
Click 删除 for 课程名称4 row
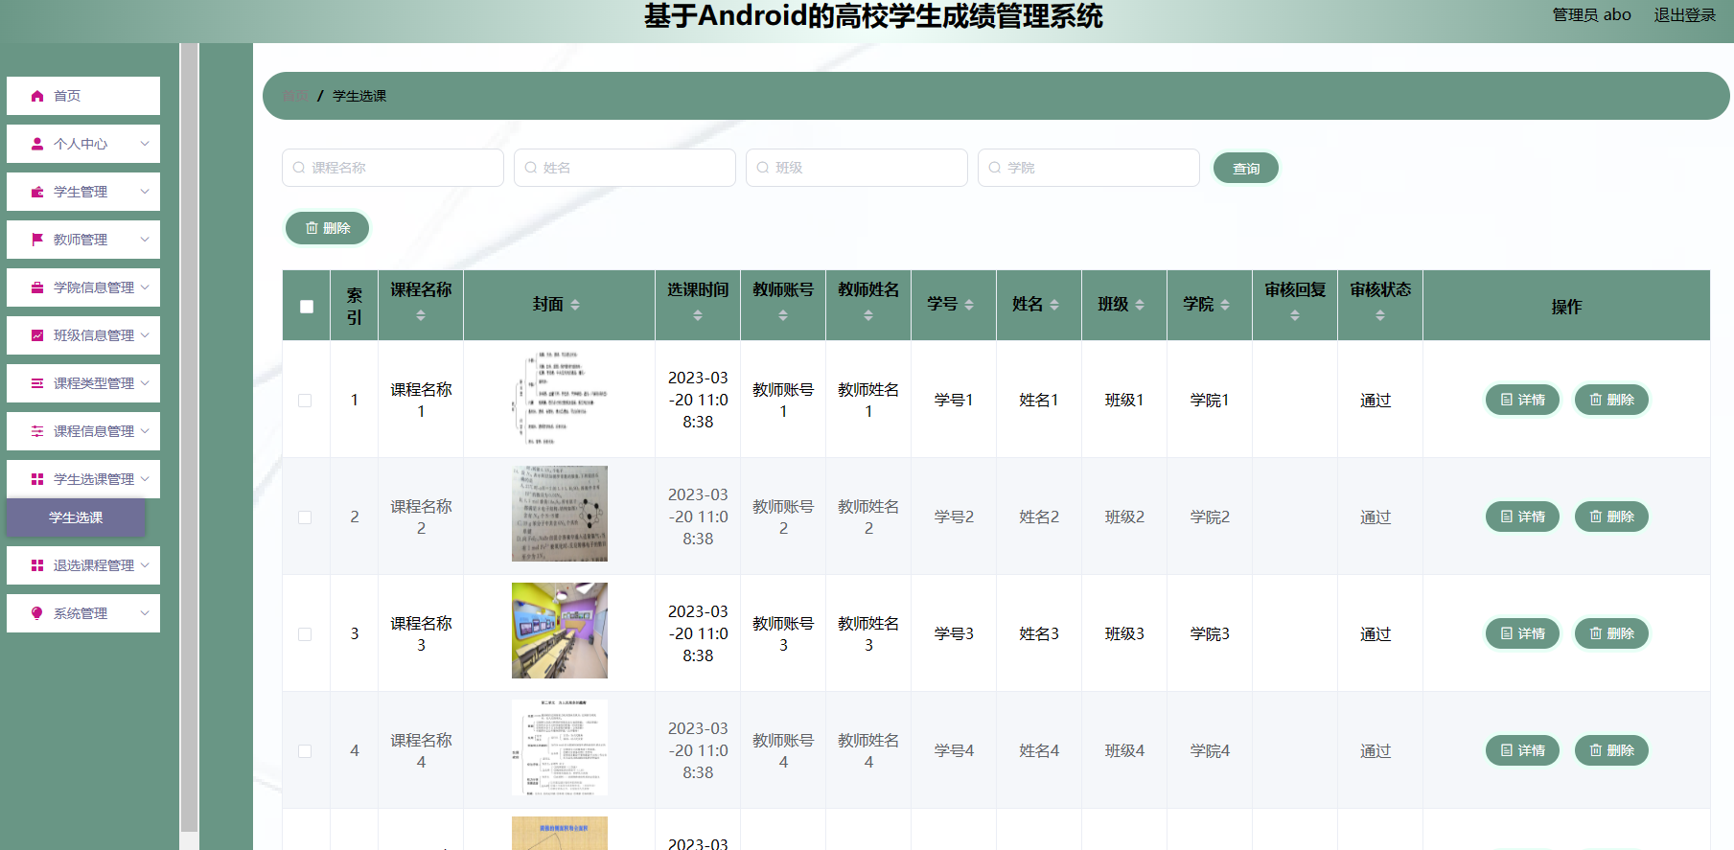pos(1611,750)
